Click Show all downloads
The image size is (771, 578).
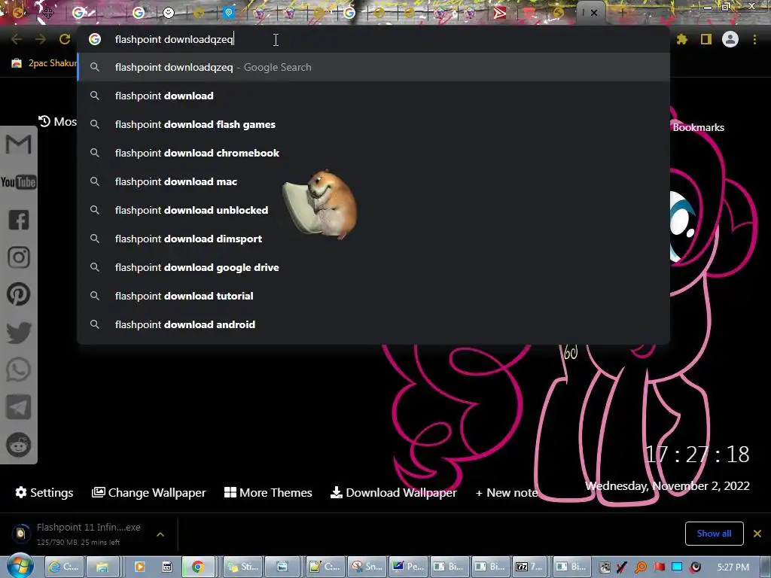[x=714, y=534]
